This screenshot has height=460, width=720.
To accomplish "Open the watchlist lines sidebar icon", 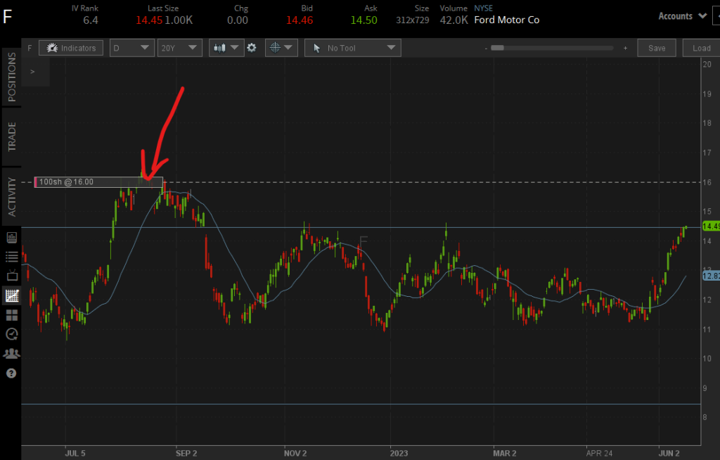I will (11, 257).
